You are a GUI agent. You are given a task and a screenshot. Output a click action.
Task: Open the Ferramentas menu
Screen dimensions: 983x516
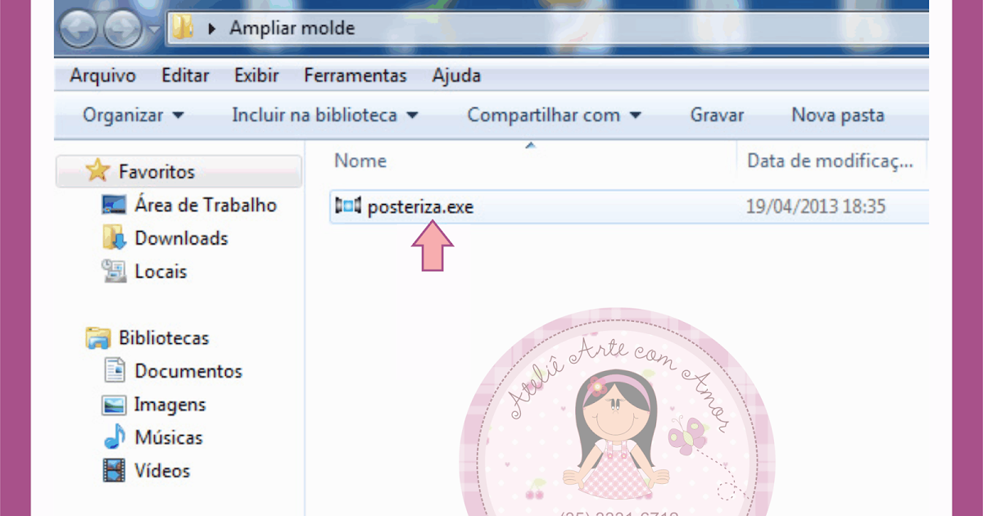point(356,76)
